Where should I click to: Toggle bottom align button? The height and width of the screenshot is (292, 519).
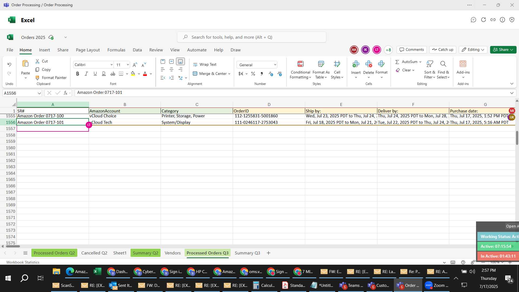(x=180, y=61)
